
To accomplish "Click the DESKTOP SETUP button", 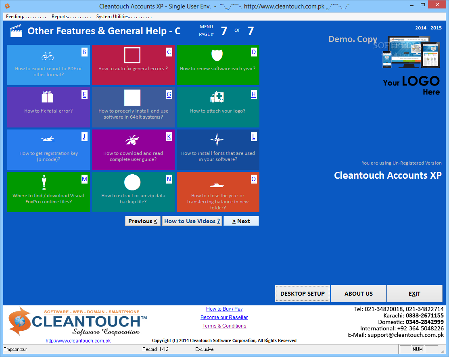I will coord(303,293).
